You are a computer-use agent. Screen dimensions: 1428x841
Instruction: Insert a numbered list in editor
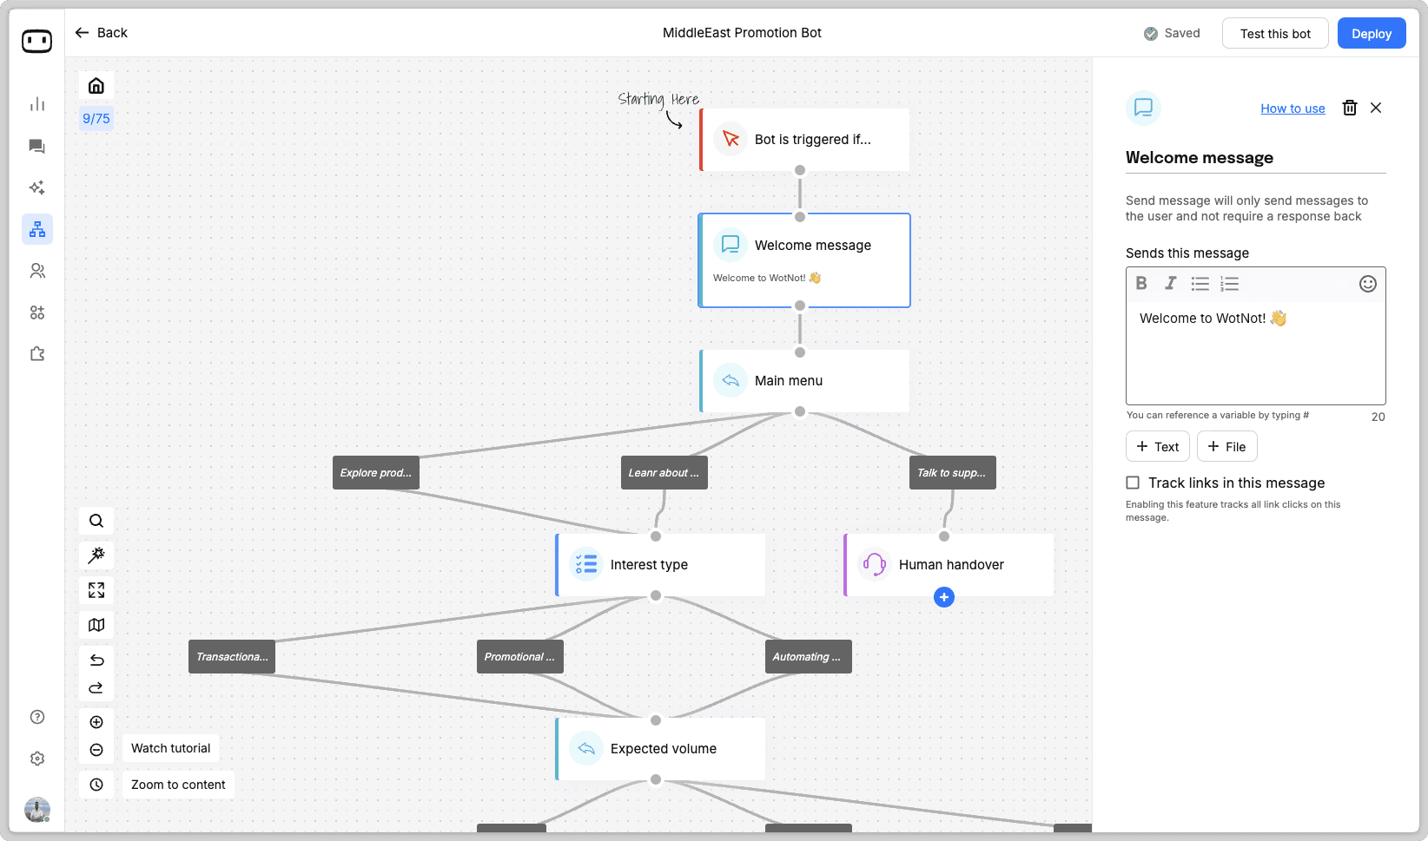tap(1229, 283)
